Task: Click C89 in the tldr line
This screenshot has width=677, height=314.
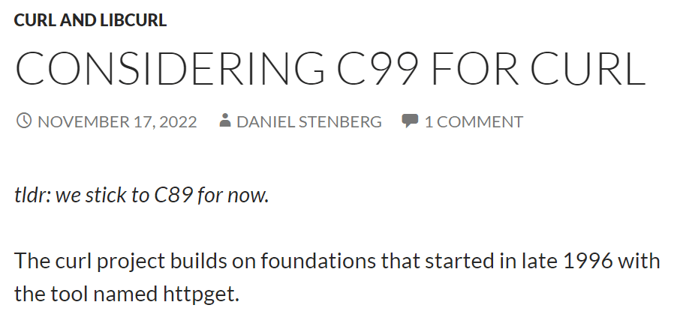Action: coord(174,196)
